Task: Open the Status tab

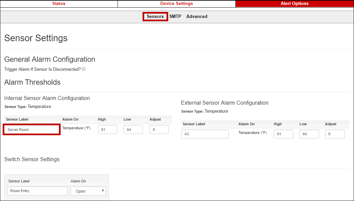Action: tap(59, 4)
